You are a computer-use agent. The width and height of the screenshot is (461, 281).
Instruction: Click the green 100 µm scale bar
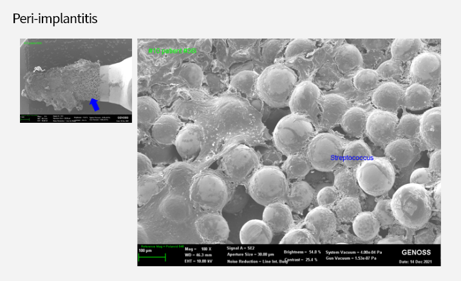pos(152,257)
